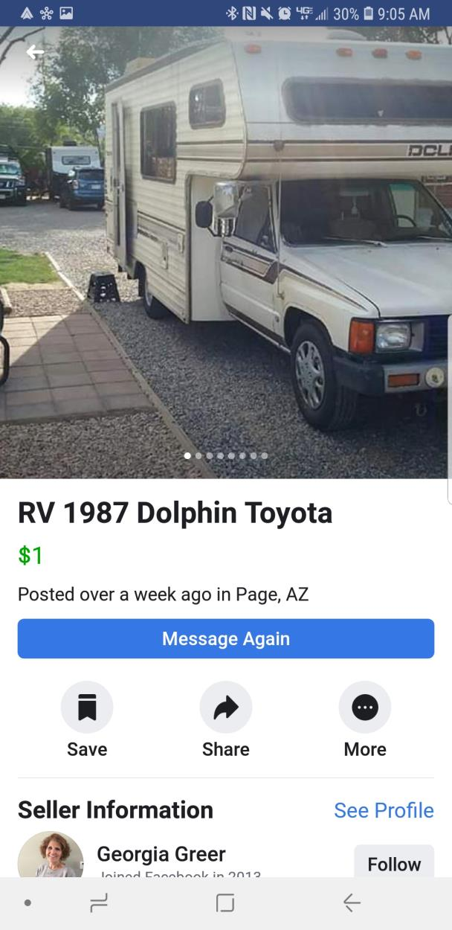The height and width of the screenshot is (930, 452).
Task: Share the listing using the arrow icon
Action: tap(226, 707)
